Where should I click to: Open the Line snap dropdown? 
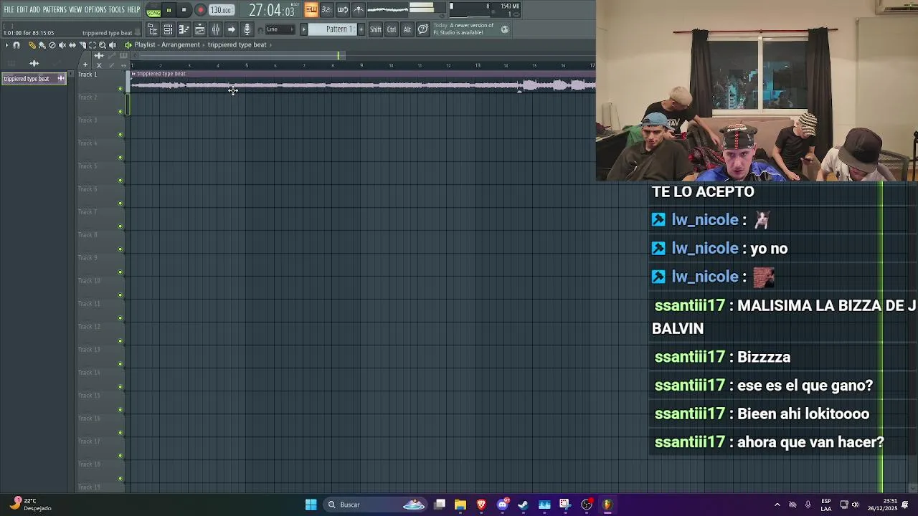point(280,29)
